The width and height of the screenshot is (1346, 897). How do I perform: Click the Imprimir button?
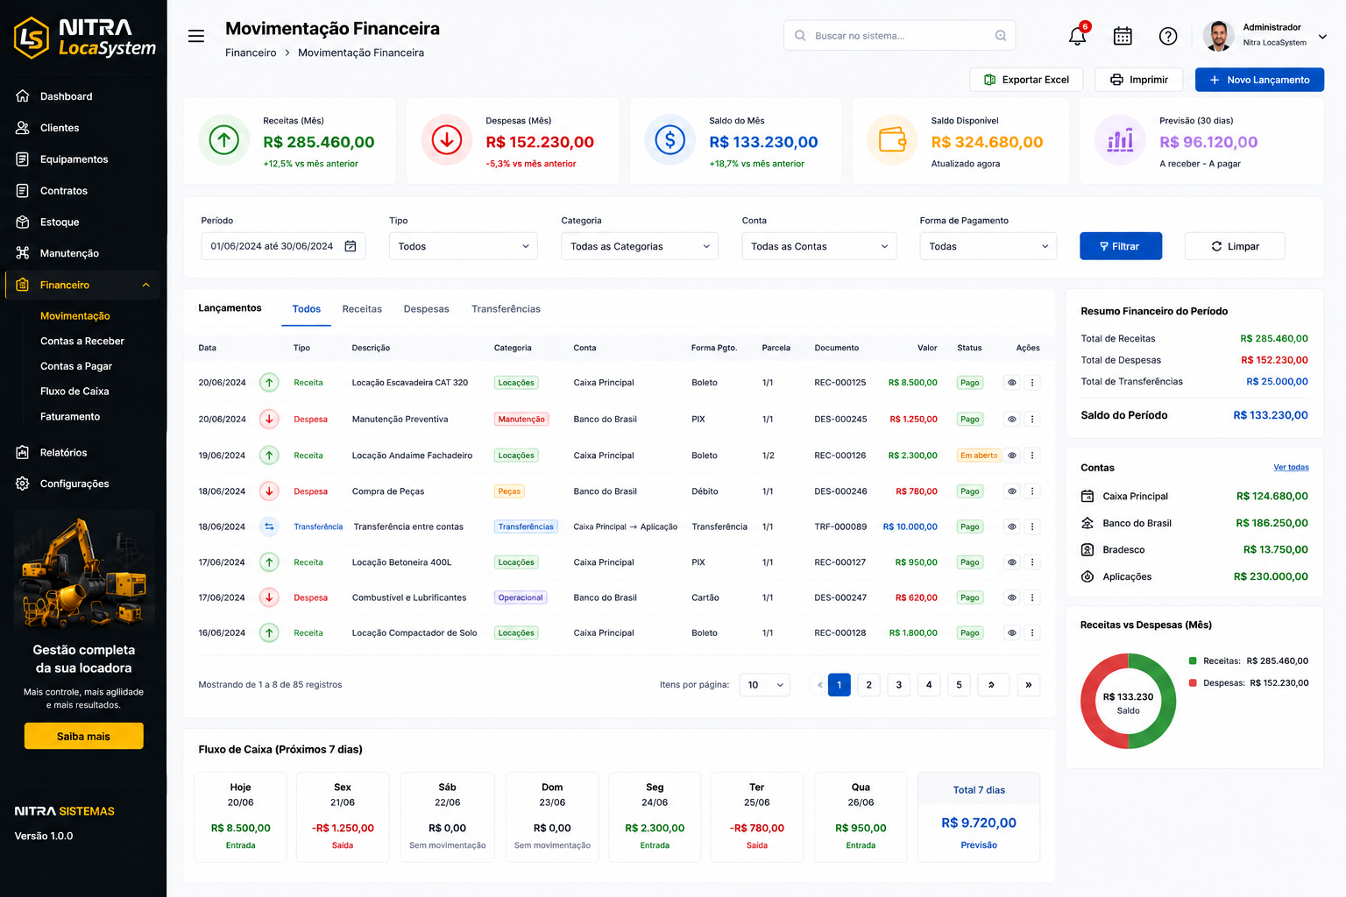click(x=1139, y=80)
